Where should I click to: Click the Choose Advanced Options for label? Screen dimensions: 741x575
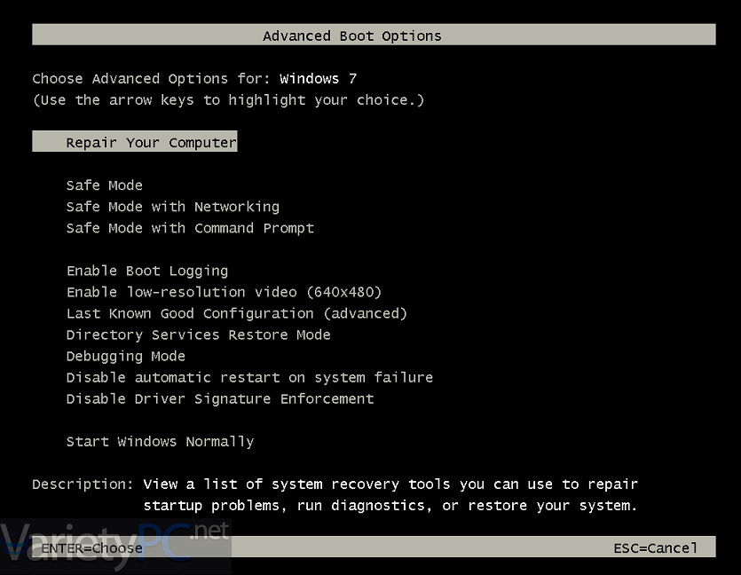click(151, 78)
